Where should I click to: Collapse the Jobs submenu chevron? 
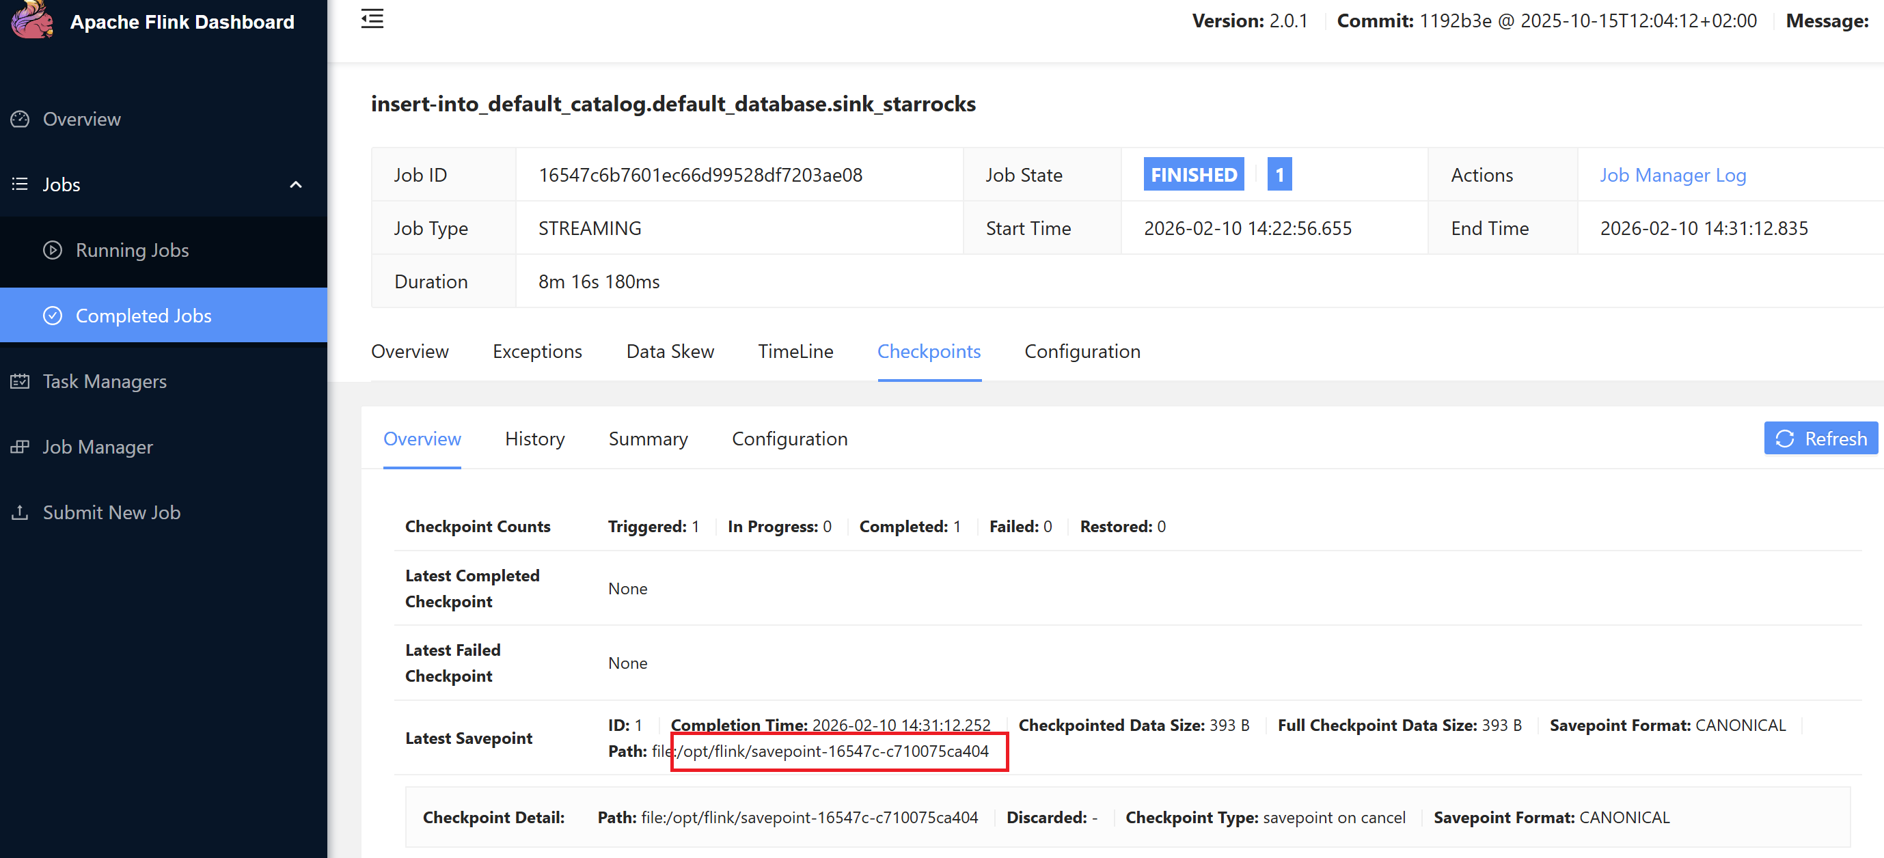(295, 185)
